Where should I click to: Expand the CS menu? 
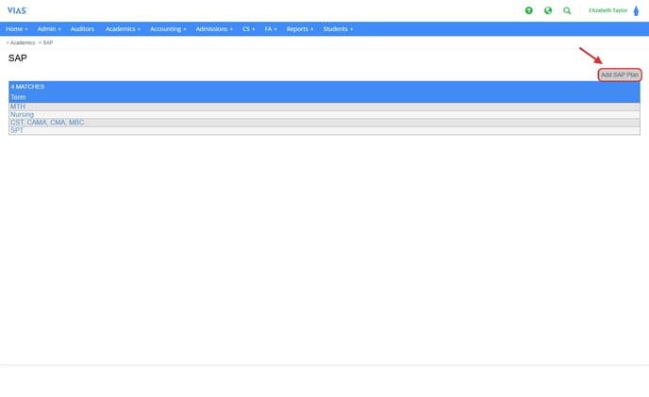coord(248,29)
